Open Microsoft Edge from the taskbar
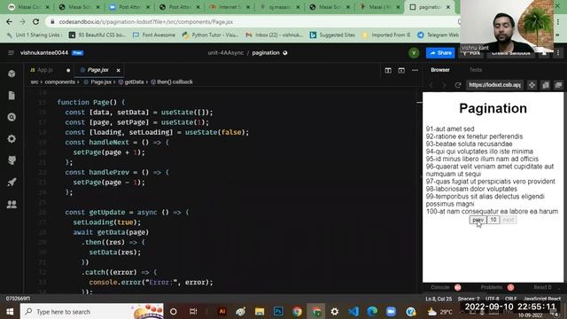567x319 pixels. (x=372, y=311)
